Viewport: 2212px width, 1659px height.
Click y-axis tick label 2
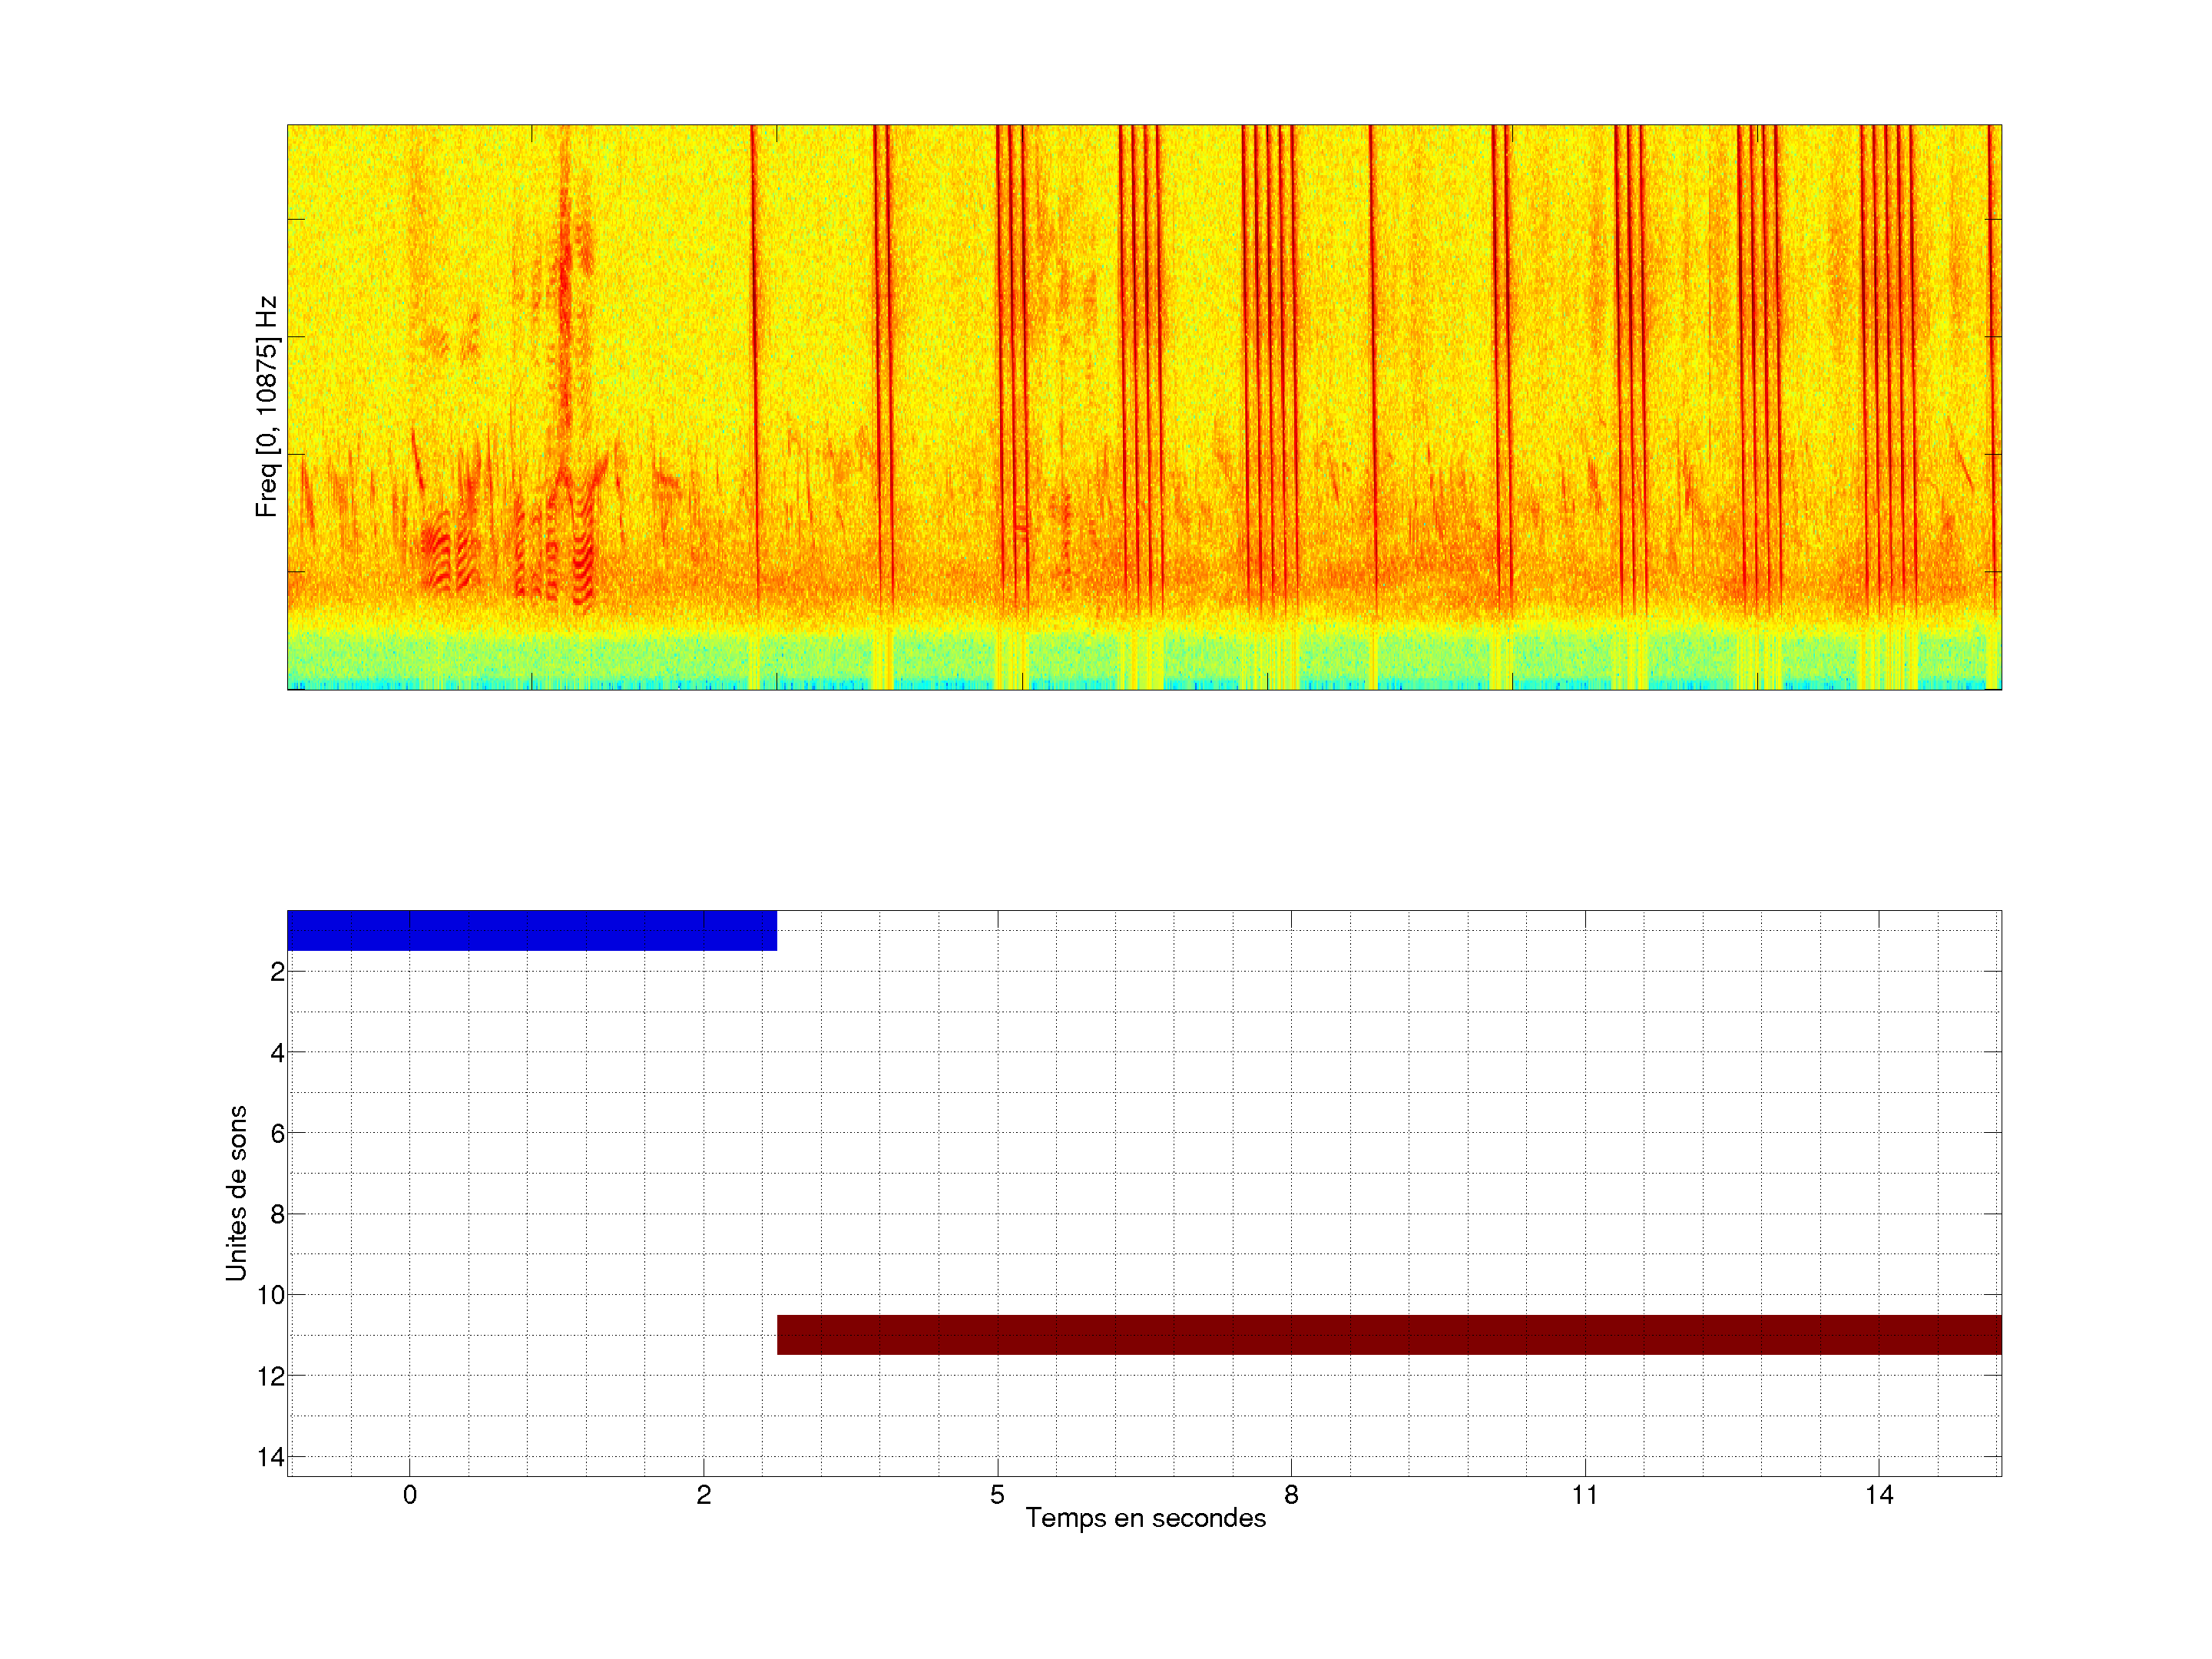click(277, 972)
